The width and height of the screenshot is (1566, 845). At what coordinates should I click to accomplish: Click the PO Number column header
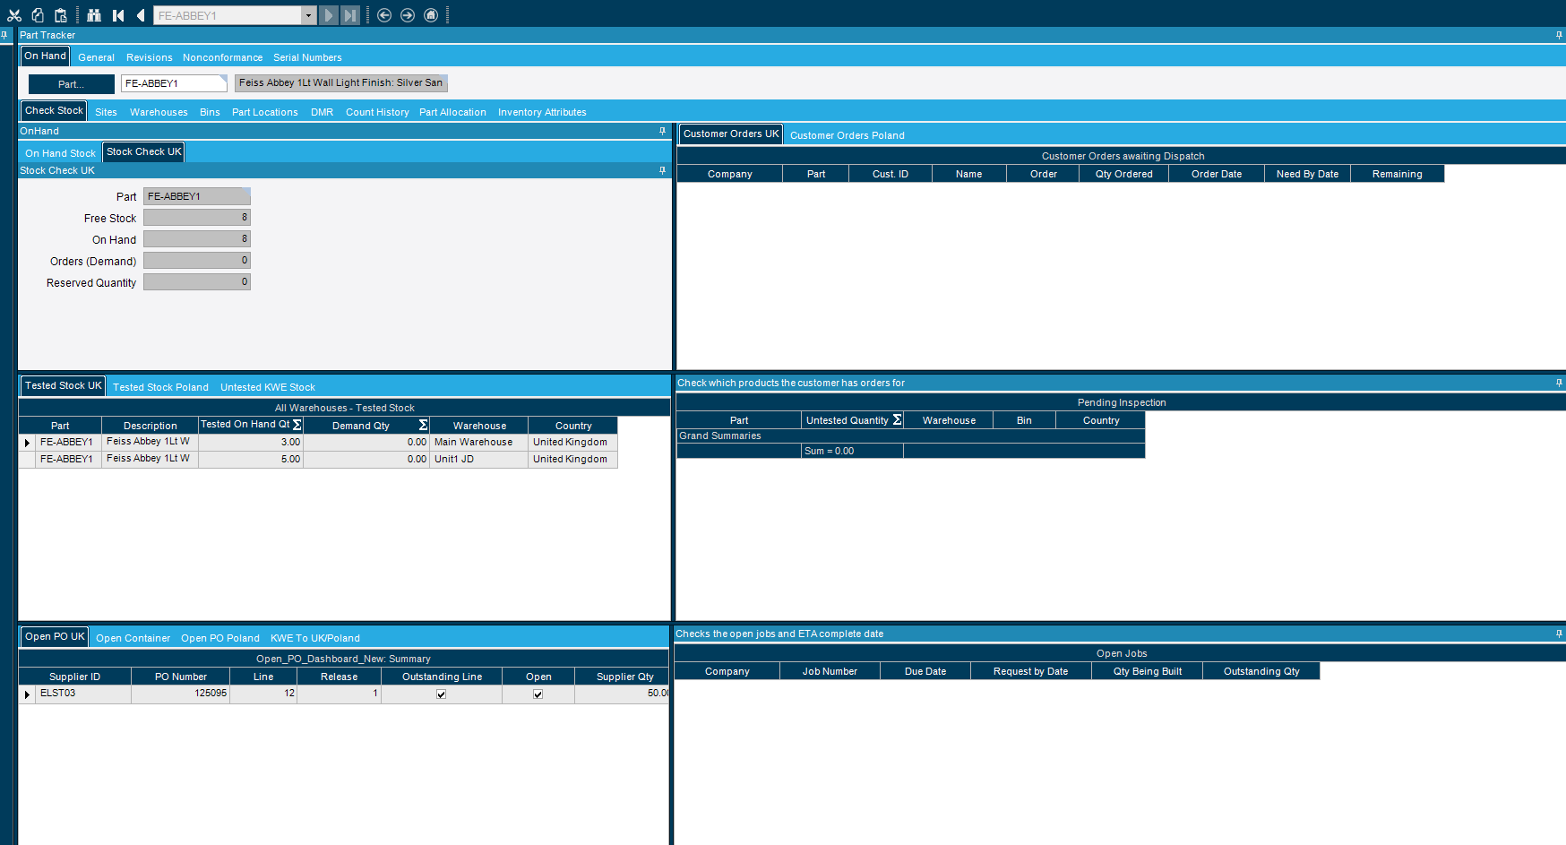coord(180,677)
